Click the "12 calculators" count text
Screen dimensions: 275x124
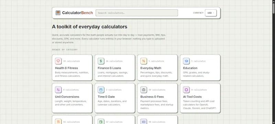114,122
